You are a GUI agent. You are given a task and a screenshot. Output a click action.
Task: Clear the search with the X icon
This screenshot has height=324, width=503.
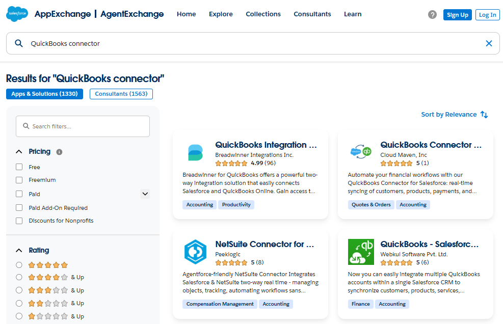[489, 43]
